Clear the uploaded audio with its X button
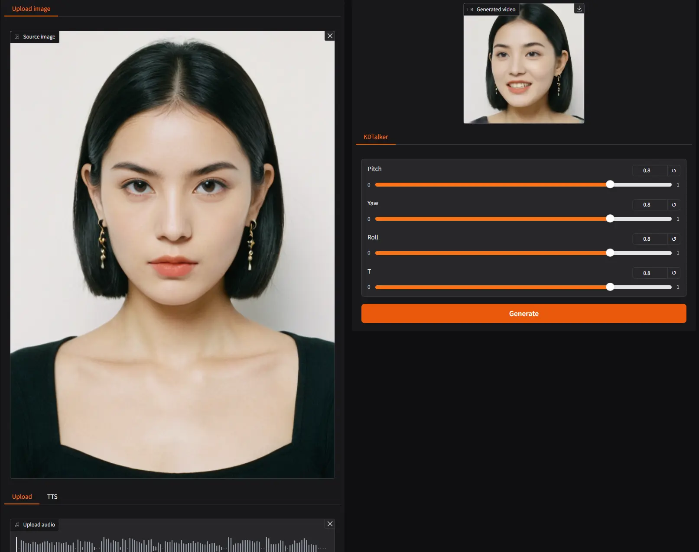 (x=330, y=524)
